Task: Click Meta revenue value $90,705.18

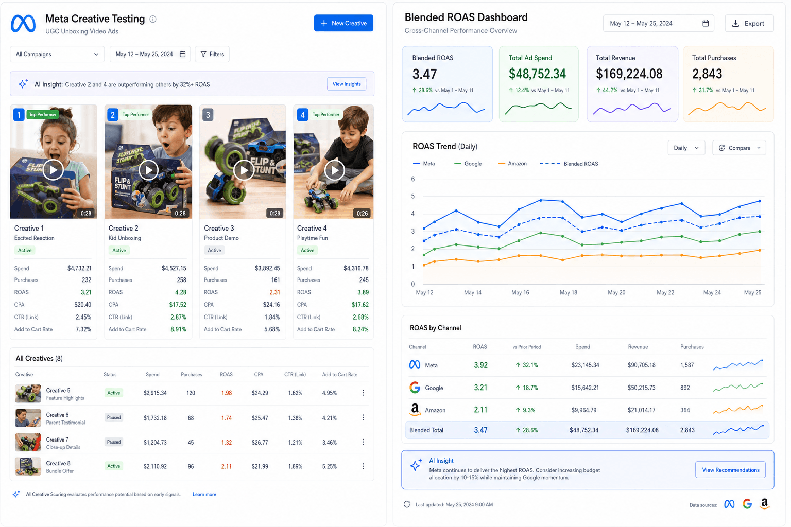Action: [x=641, y=365]
